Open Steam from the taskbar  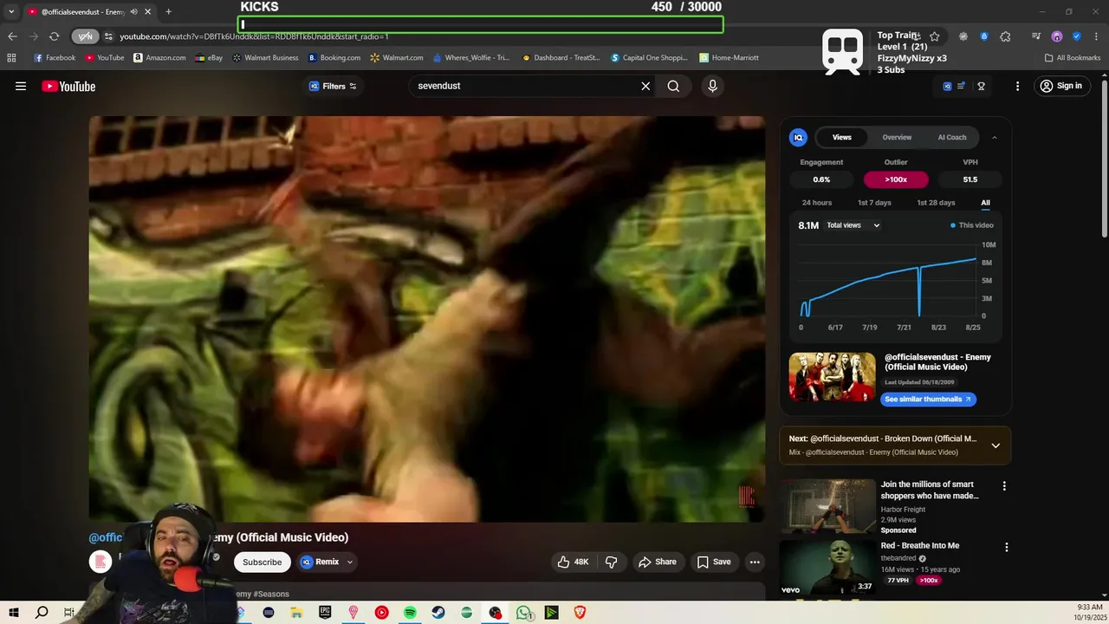438,613
